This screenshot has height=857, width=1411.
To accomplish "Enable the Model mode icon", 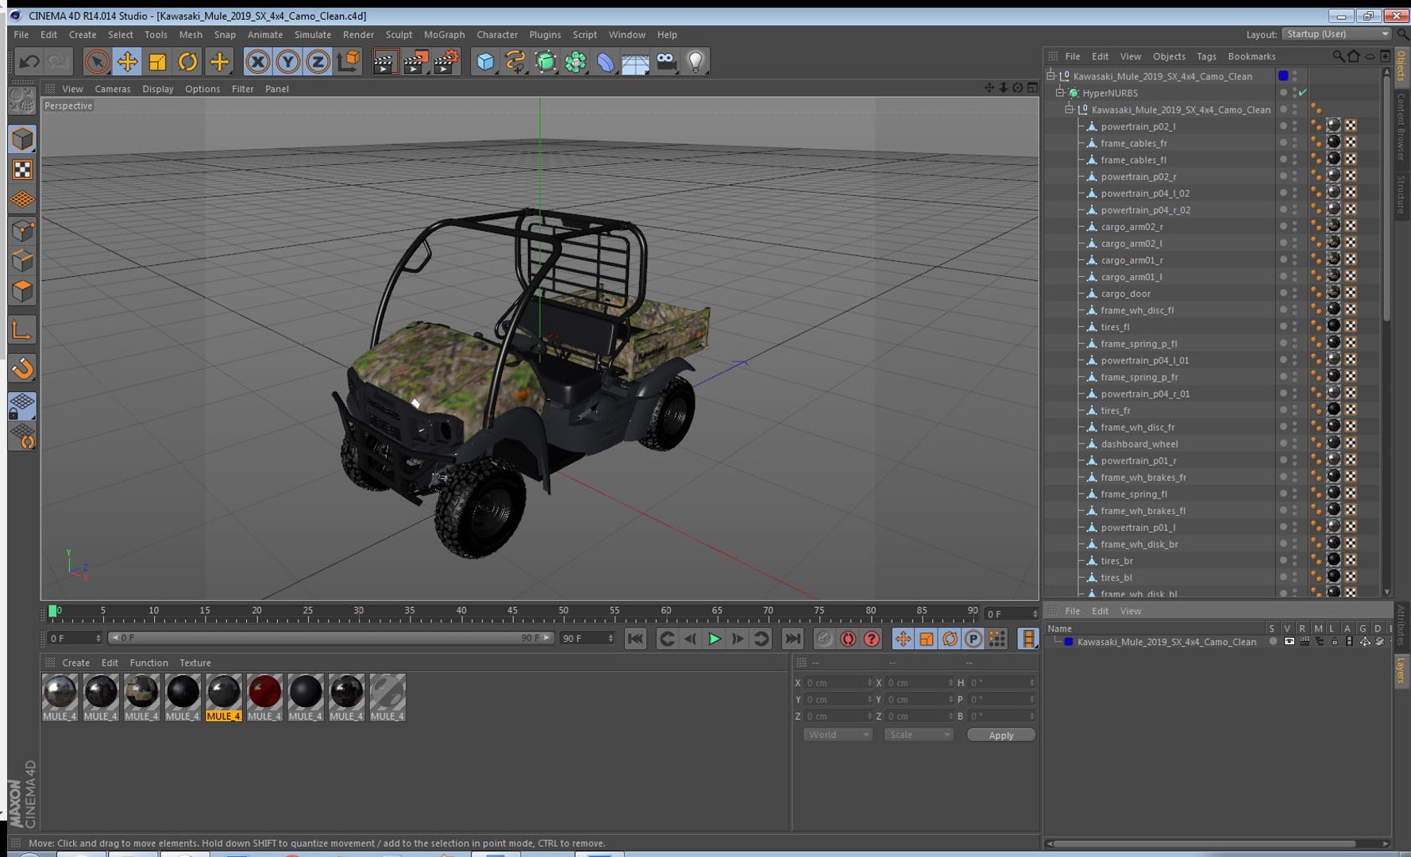I will point(22,139).
